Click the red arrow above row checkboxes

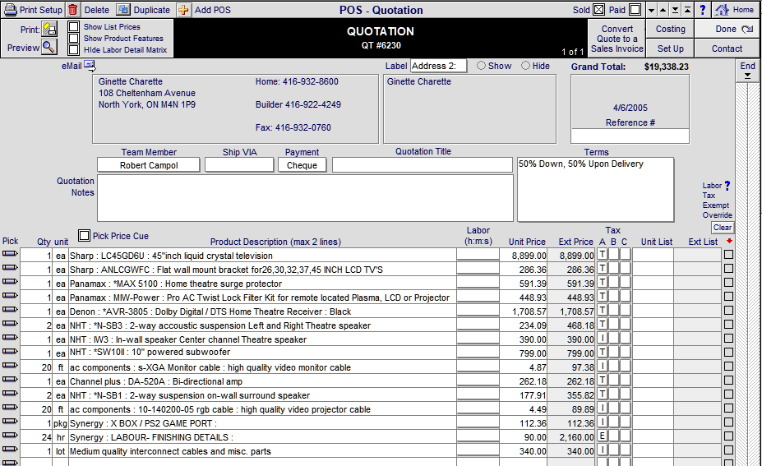[x=729, y=241]
